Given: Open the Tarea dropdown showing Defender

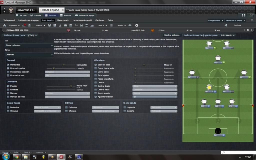Looking at the screenshot, I should [x=29, y=55].
